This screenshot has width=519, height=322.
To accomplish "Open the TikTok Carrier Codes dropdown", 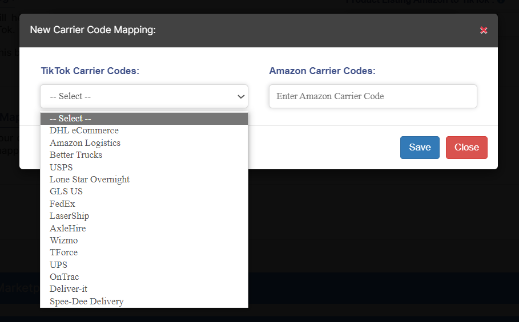I will tap(144, 96).
